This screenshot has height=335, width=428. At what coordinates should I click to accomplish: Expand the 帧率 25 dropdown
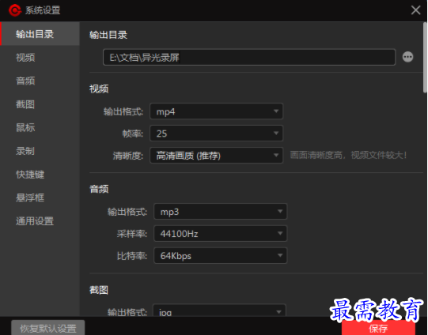point(216,134)
